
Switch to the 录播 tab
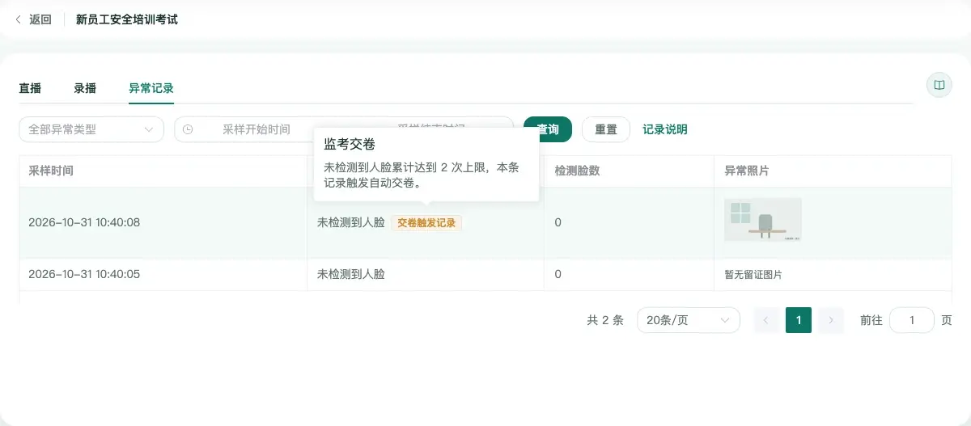tap(85, 88)
